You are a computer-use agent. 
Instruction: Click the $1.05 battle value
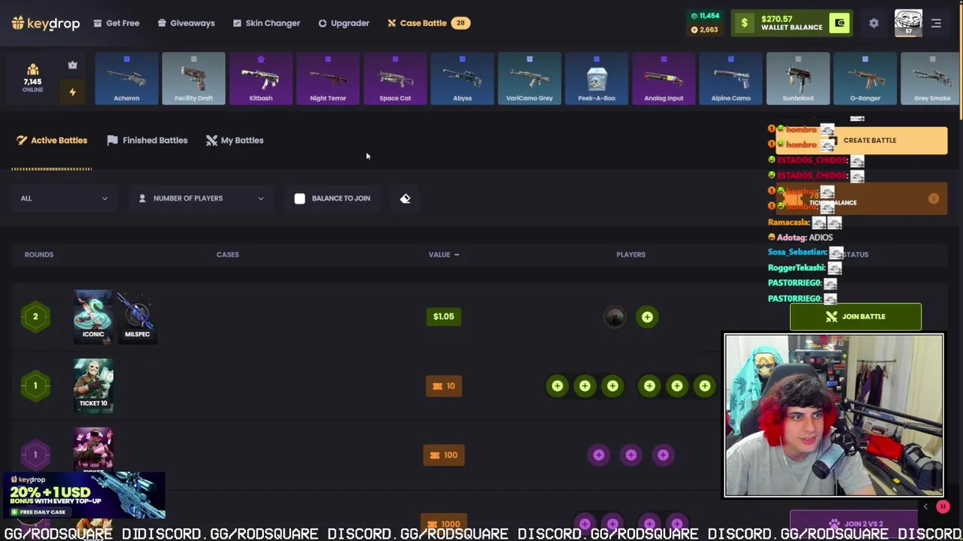tap(444, 316)
